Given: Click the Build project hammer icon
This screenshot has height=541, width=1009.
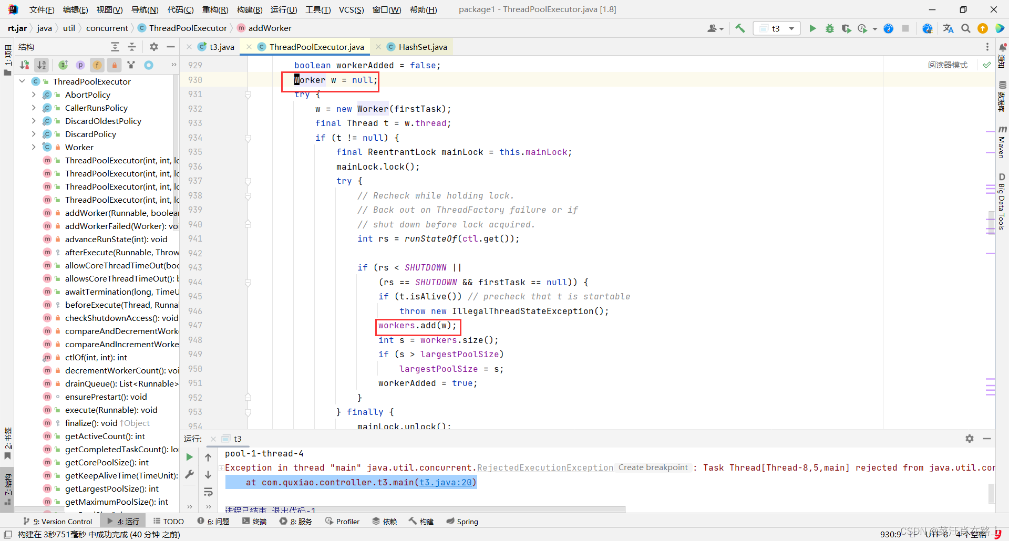Looking at the screenshot, I should coord(740,28).
